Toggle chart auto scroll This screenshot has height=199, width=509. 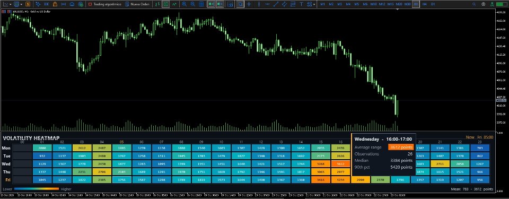212,4
